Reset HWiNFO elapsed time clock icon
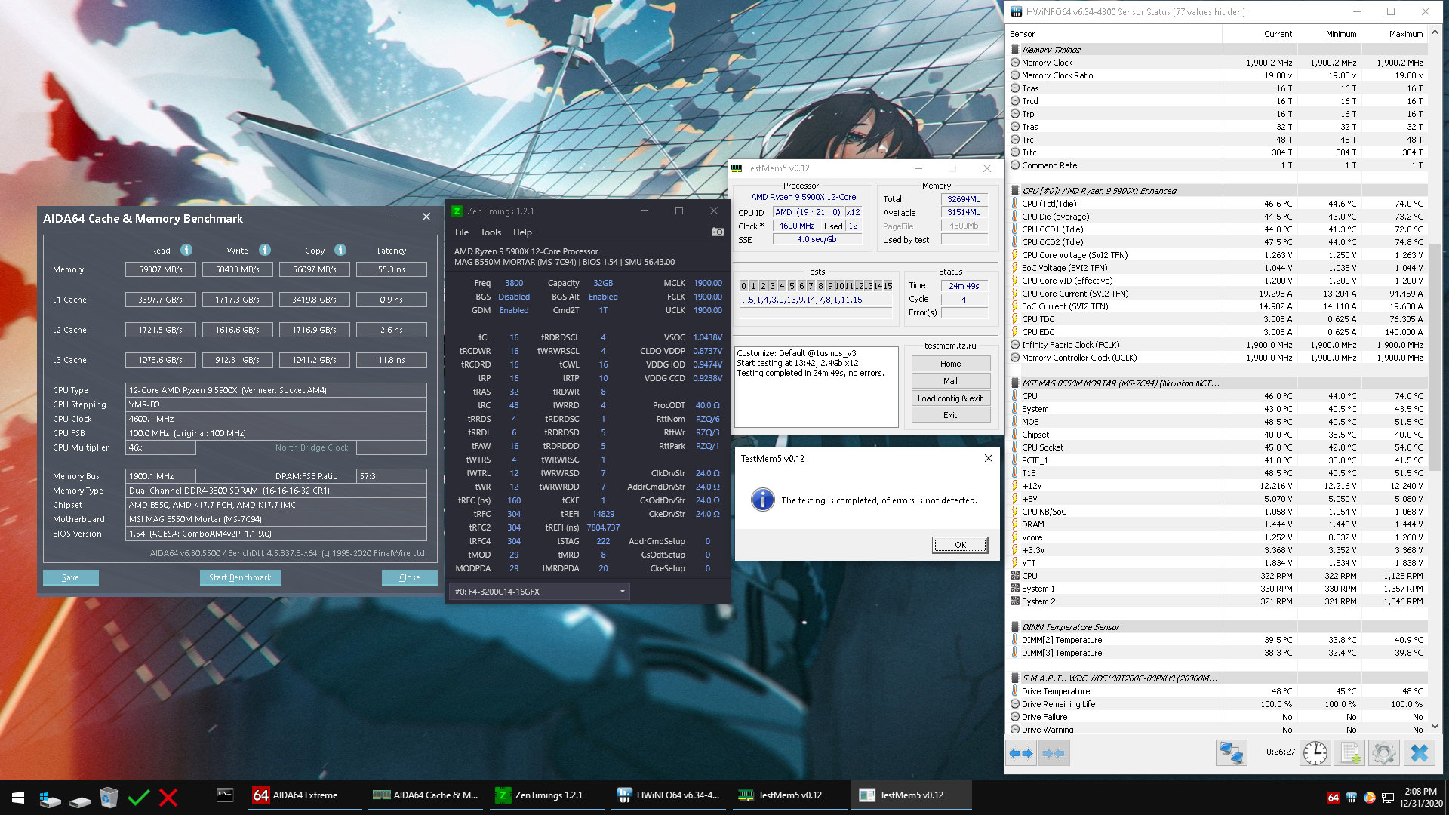The height and width of the screenshot is (815, 1449). (1315, 753)
